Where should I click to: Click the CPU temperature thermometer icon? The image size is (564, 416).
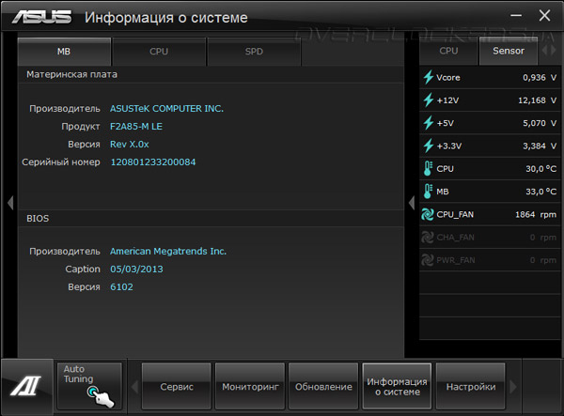[428, 168]
